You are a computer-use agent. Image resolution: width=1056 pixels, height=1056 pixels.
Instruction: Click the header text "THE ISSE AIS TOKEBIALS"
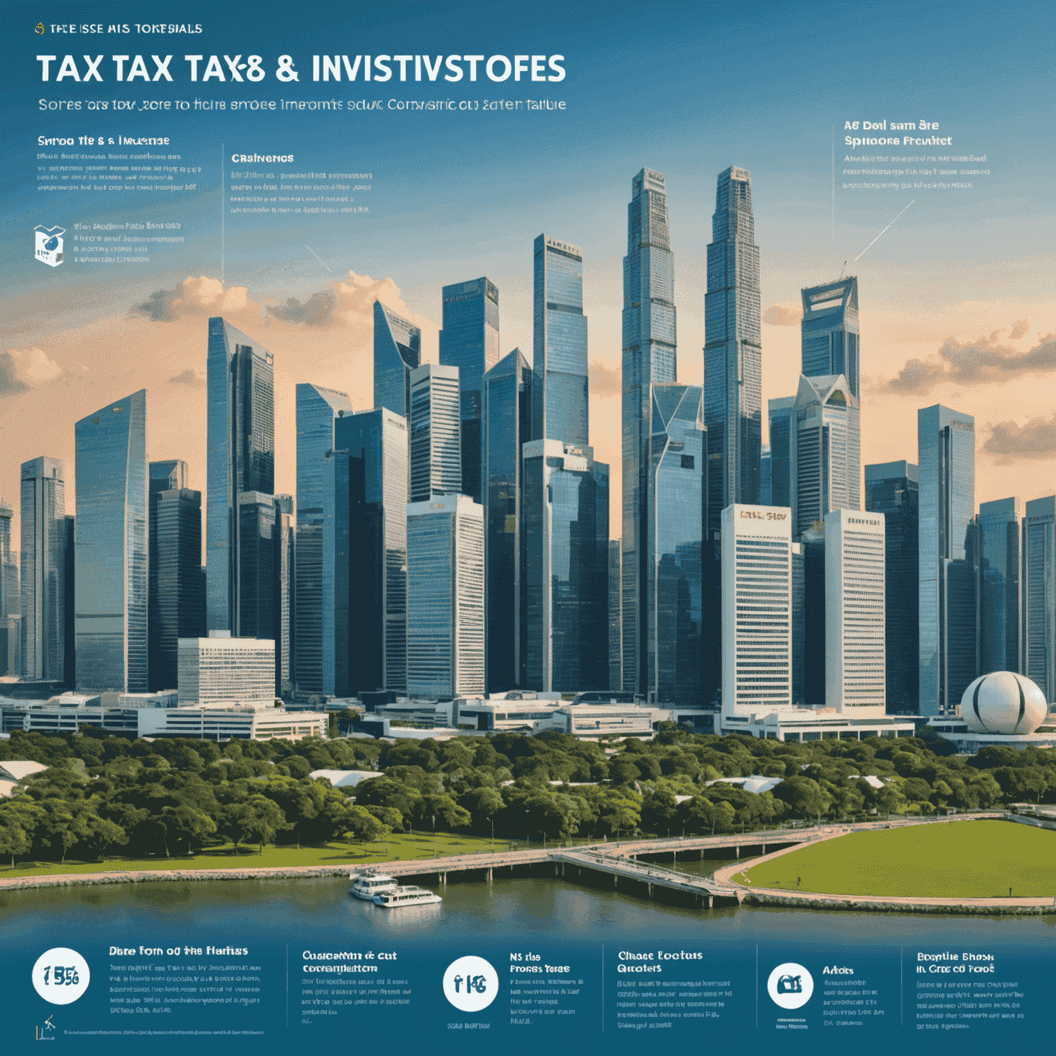click(x=126, y=29)
